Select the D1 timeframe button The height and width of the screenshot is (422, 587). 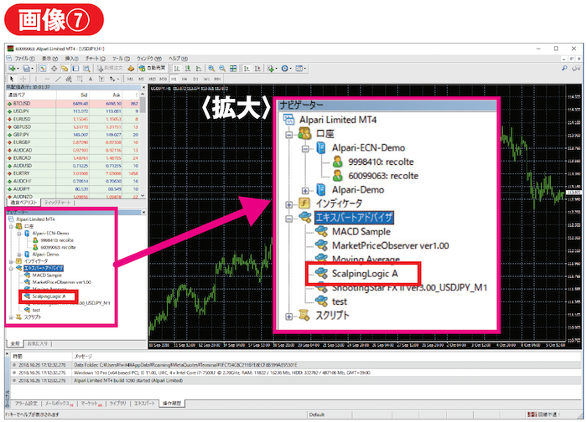[x=195, y=79]
